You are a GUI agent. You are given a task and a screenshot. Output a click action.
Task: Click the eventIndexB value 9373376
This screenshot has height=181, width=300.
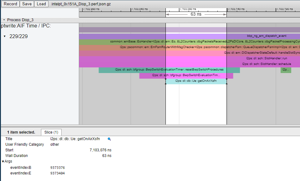coord(58,168)
